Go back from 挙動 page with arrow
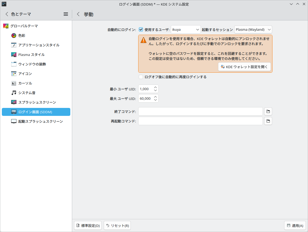 tap(78, 14)
